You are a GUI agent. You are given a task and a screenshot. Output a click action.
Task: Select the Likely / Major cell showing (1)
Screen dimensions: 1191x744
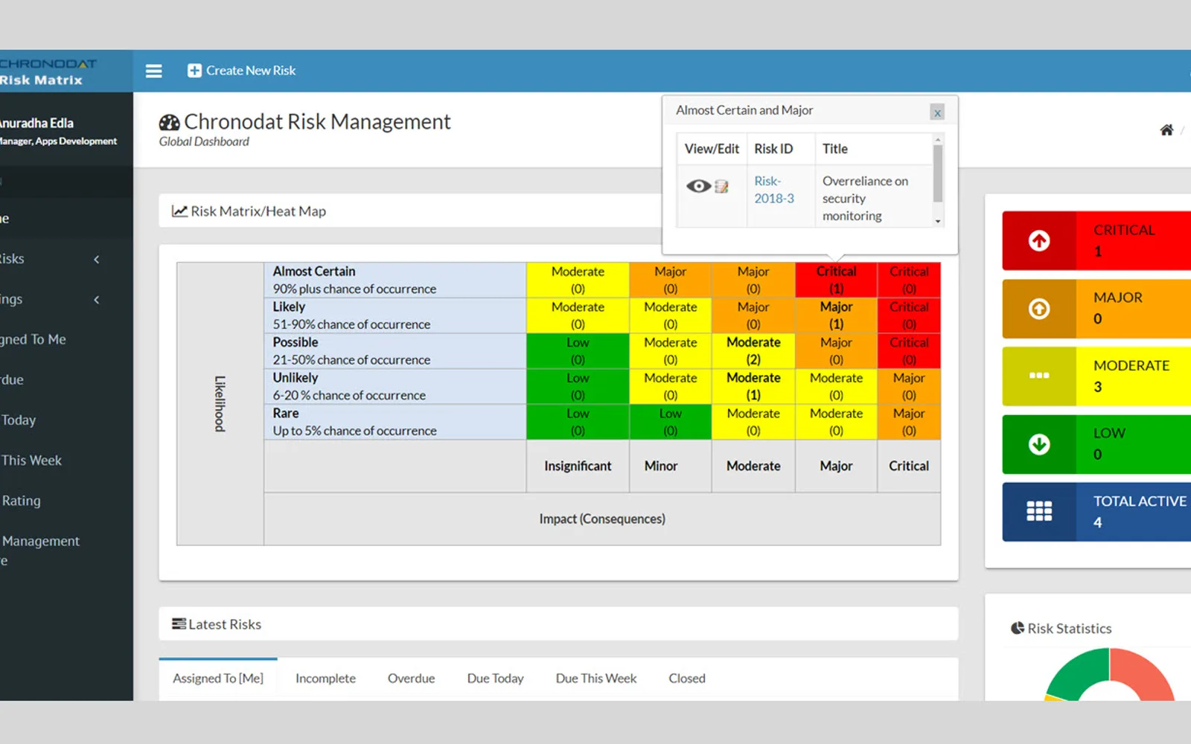point(836,315)
